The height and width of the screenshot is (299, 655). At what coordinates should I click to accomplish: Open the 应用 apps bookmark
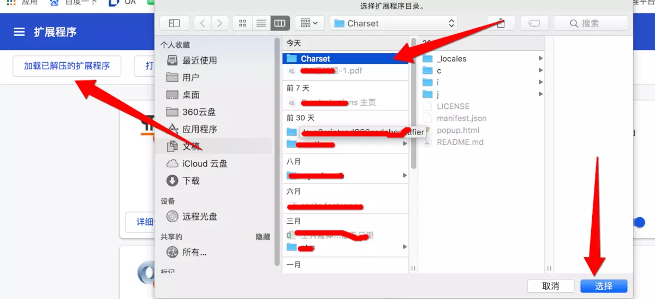point(22,2)
